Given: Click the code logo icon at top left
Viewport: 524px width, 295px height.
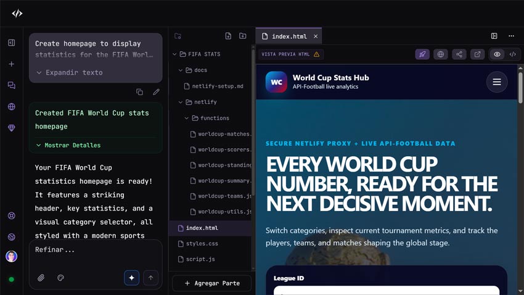Looking at the screenshot, I should tap(17, 14).
